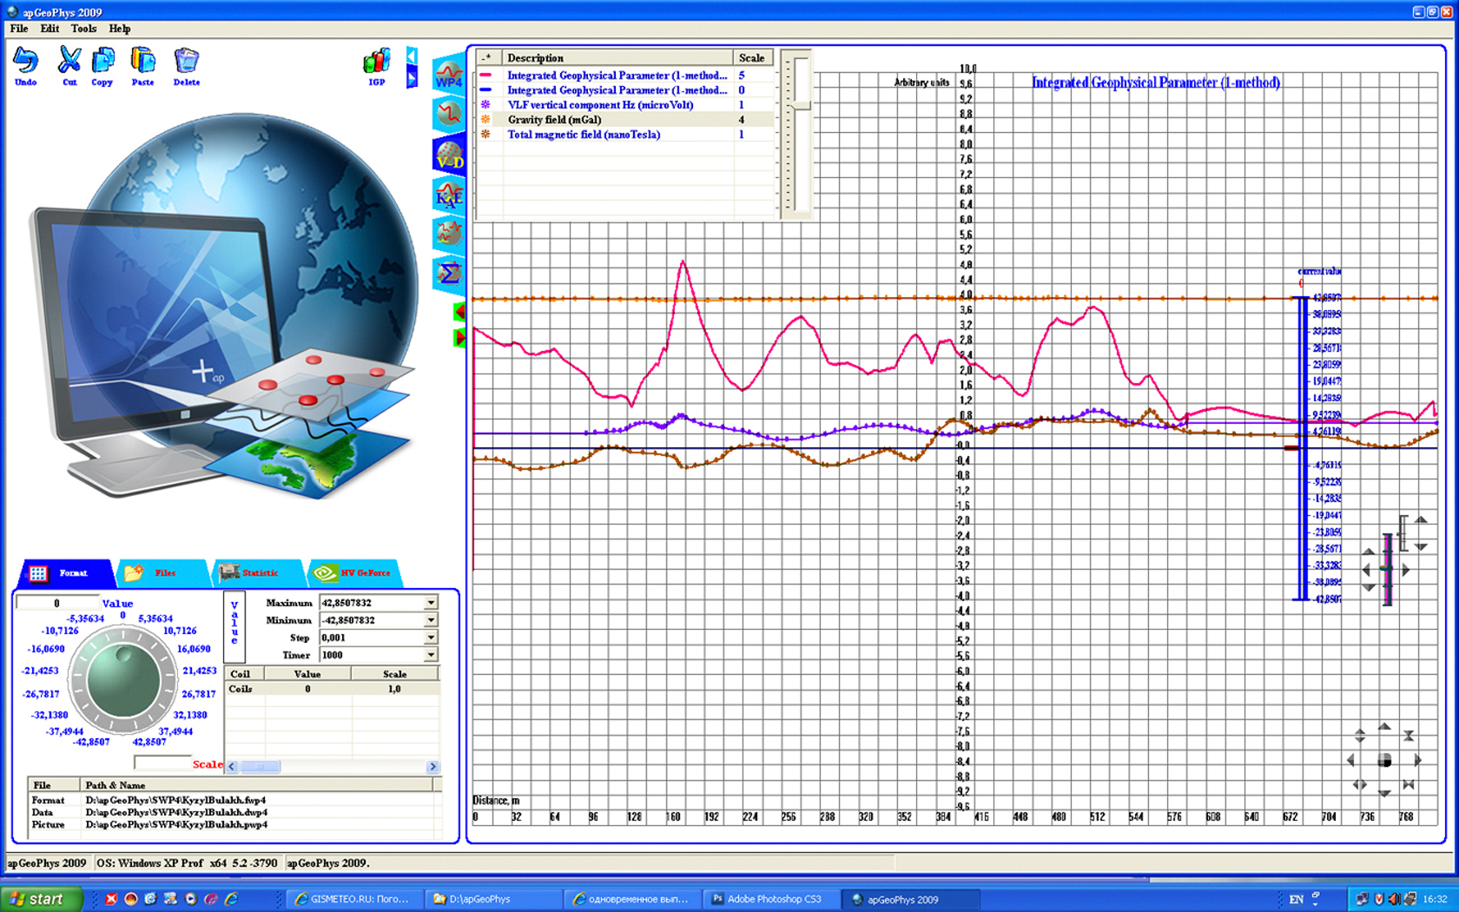Expand the Maximum value dropdown

(431, 603)
